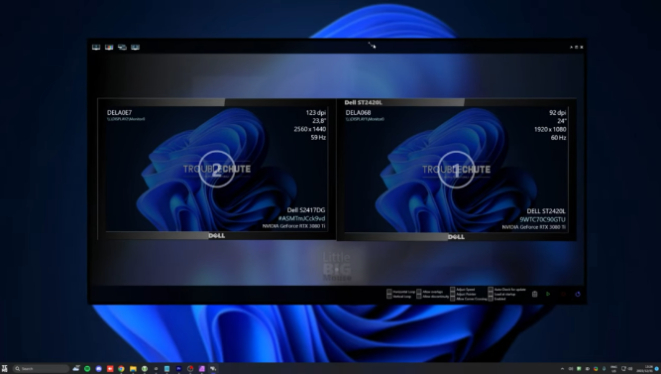
Task: Toggle the Vertical Loop checkbox
Action: (389, 297)
